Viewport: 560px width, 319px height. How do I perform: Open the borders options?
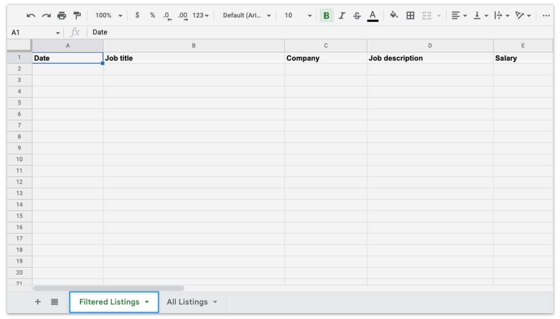point(410,15)
